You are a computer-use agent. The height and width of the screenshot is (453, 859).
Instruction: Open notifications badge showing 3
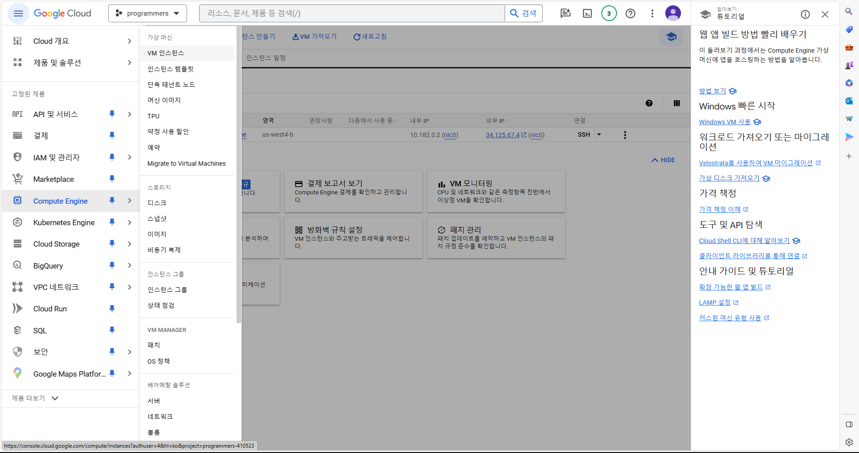click(x=609, y=13)
